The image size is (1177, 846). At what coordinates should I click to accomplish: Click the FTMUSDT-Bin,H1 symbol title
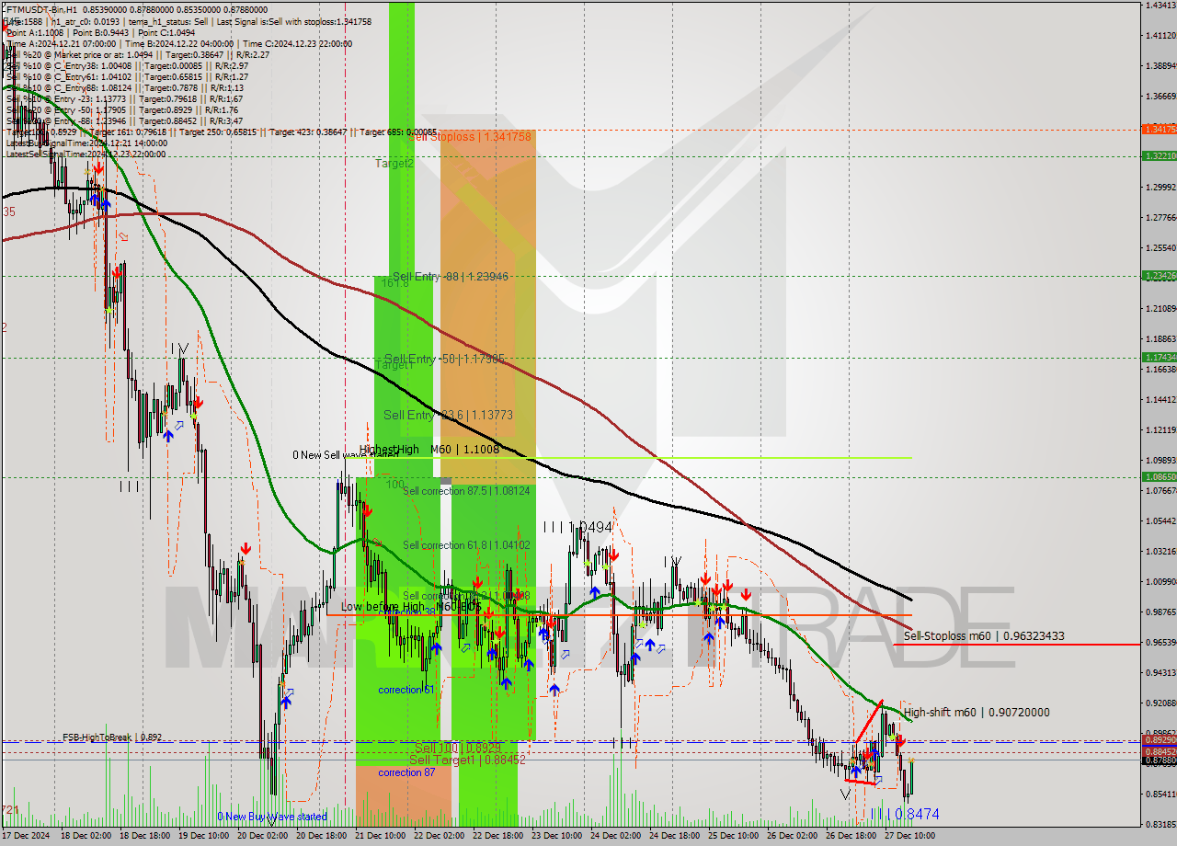[42, 8]
